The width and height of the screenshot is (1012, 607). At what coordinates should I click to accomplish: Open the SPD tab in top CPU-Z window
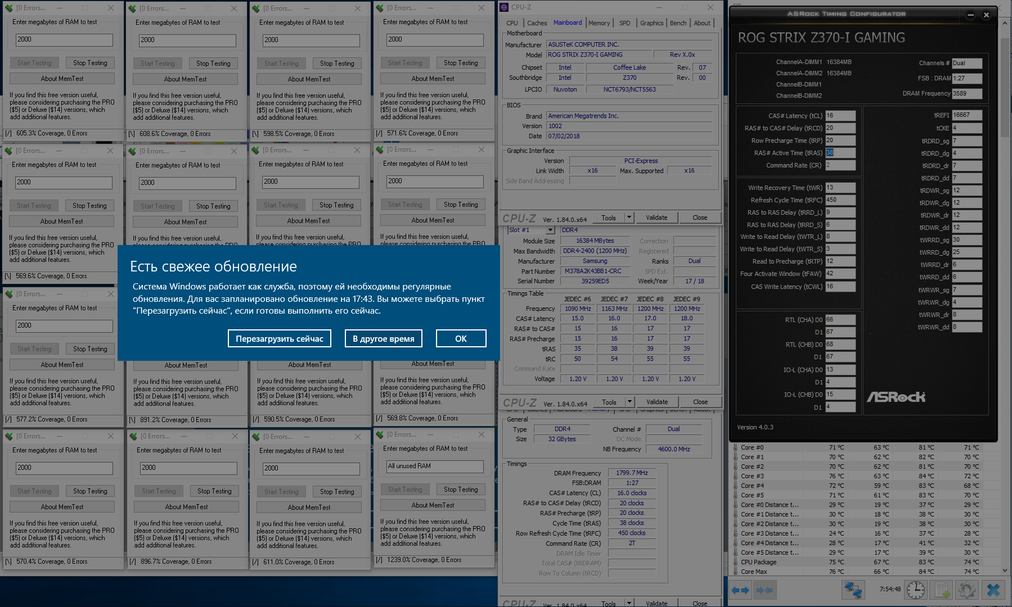tap(625, 23)
